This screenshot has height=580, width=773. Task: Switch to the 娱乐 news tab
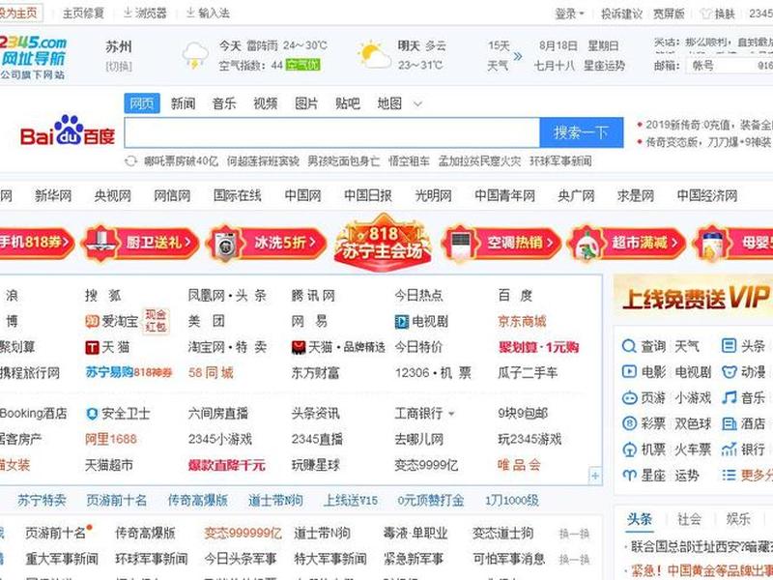pos(738,519)
